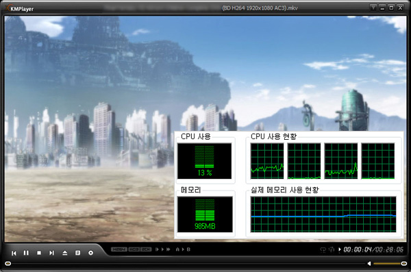
Task: Skip to the next track
Action: pos(51,253)
